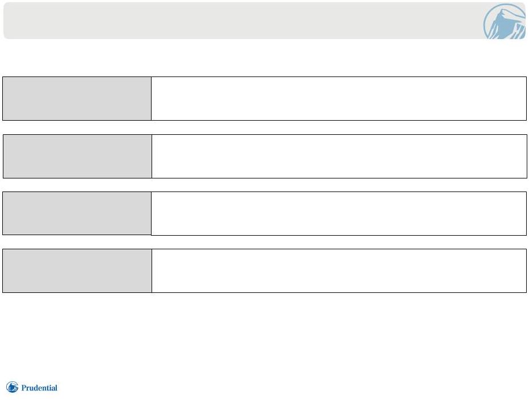529x400 pixels.
Task: Click the gap between third and fourth rows
Action: tap(264, 242)
